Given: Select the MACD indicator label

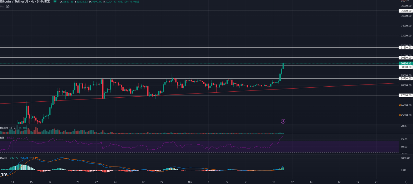Looking at the screenshot, I should [x=4, y=158].
